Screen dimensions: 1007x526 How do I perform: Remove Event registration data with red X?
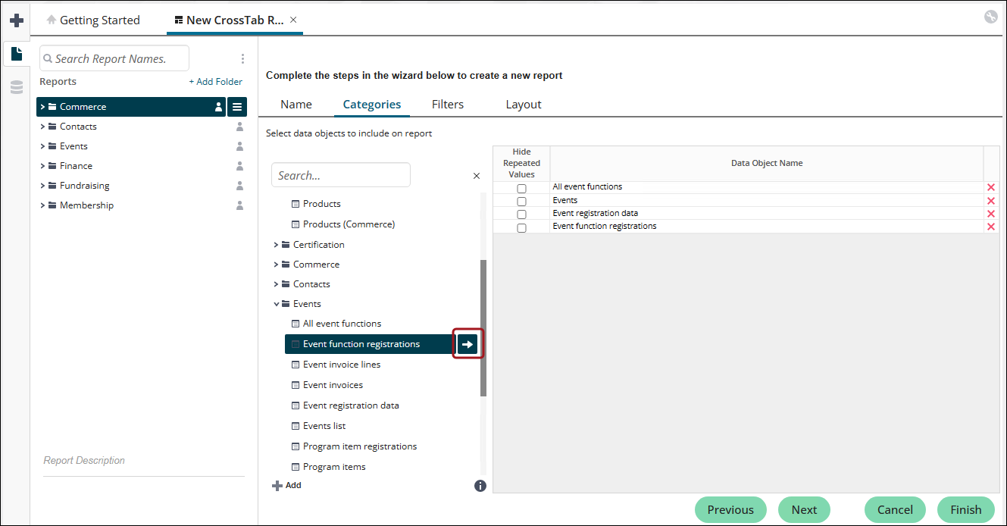point(991,214)
